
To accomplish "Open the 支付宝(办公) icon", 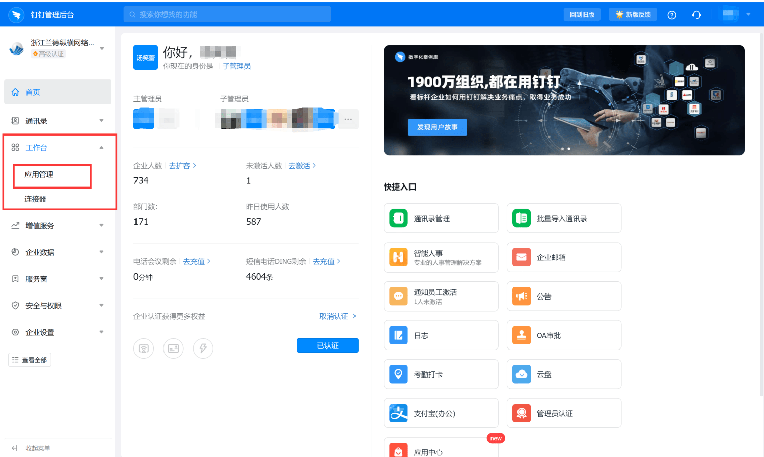I will pyautogui.click(x=398, y=413).
